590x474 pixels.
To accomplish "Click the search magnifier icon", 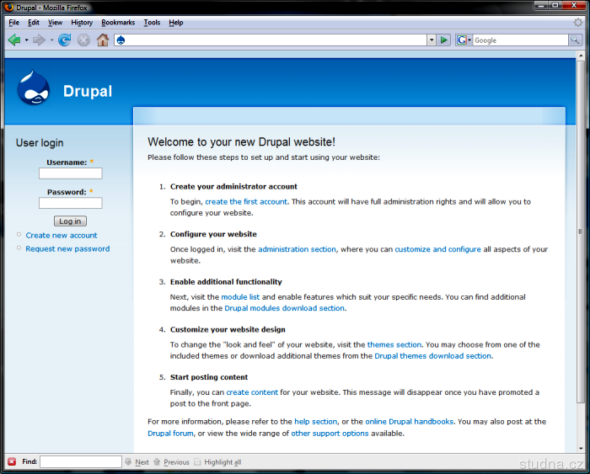I will pyautogui.click(x=575, y=40).
